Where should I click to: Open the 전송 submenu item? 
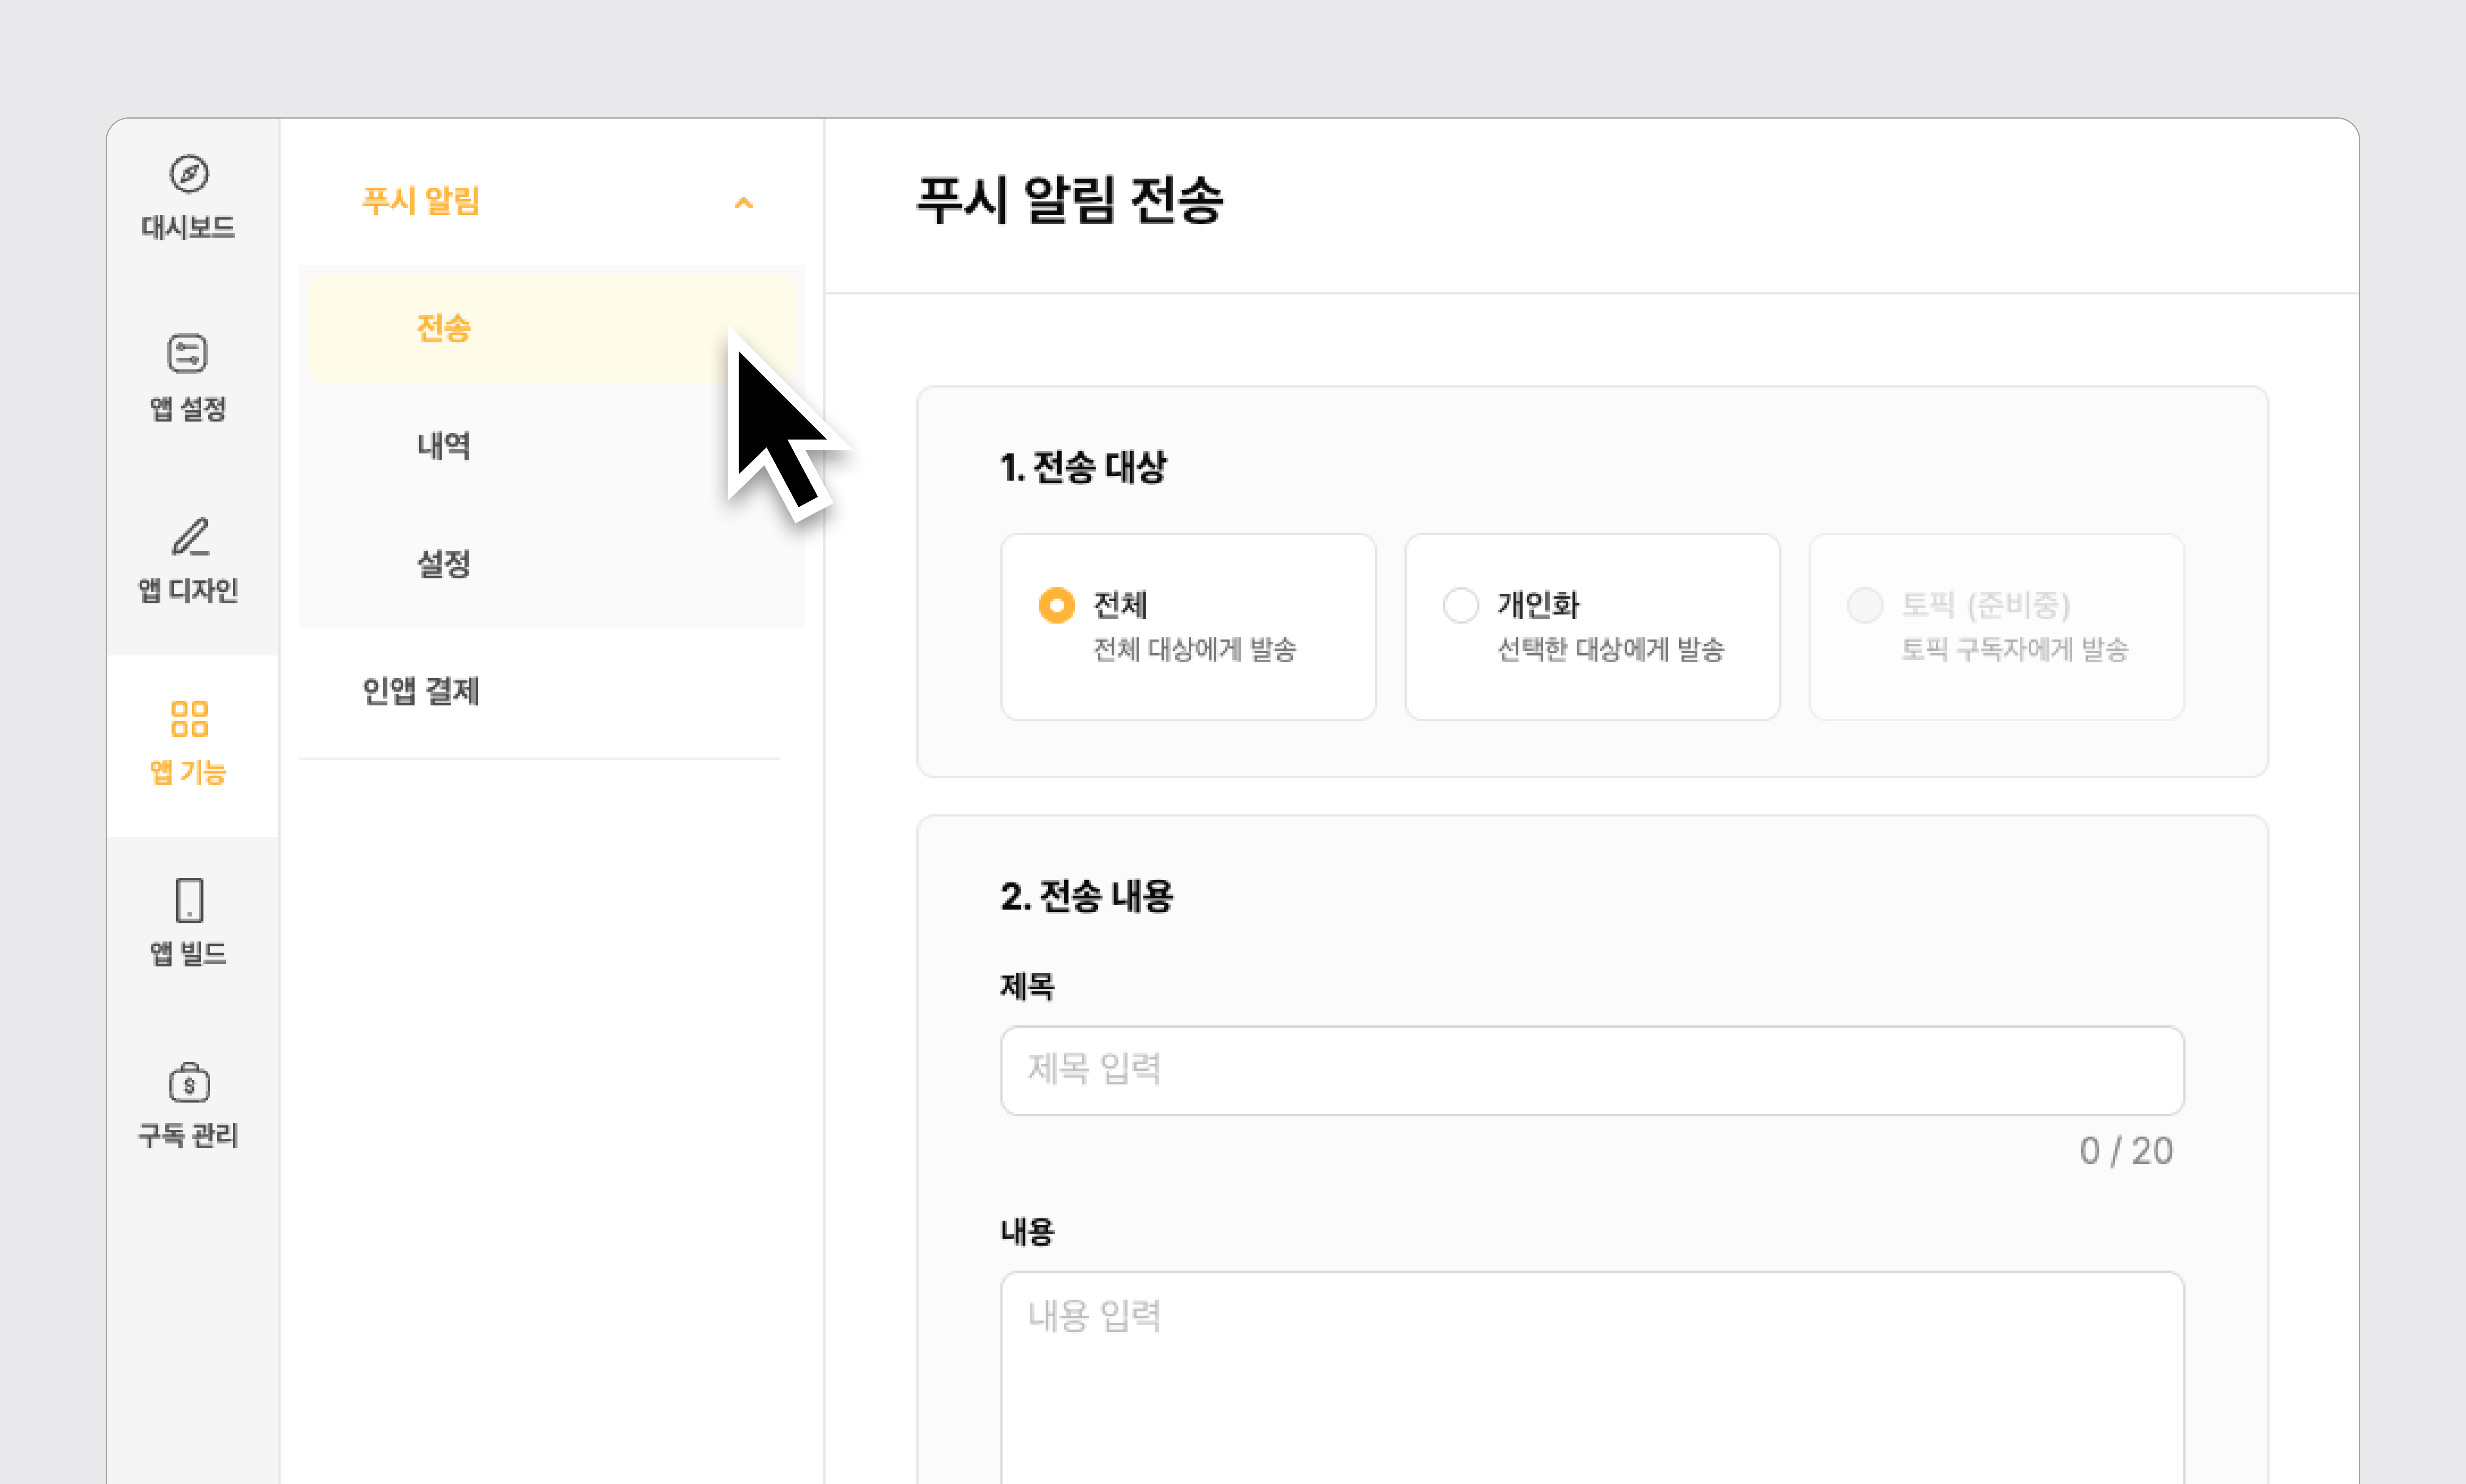[443, 328]
